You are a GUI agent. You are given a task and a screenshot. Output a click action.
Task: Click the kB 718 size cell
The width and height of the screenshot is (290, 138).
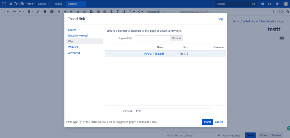pyautogui.click(x=184, y=54)
